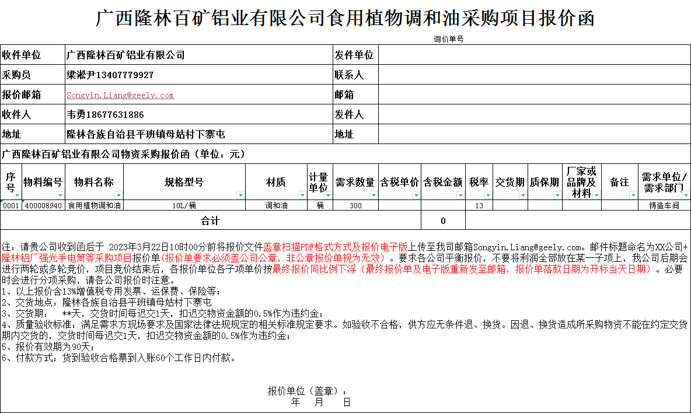Click the 食用植物调和油 material name cell

click(x=95, y=205)
